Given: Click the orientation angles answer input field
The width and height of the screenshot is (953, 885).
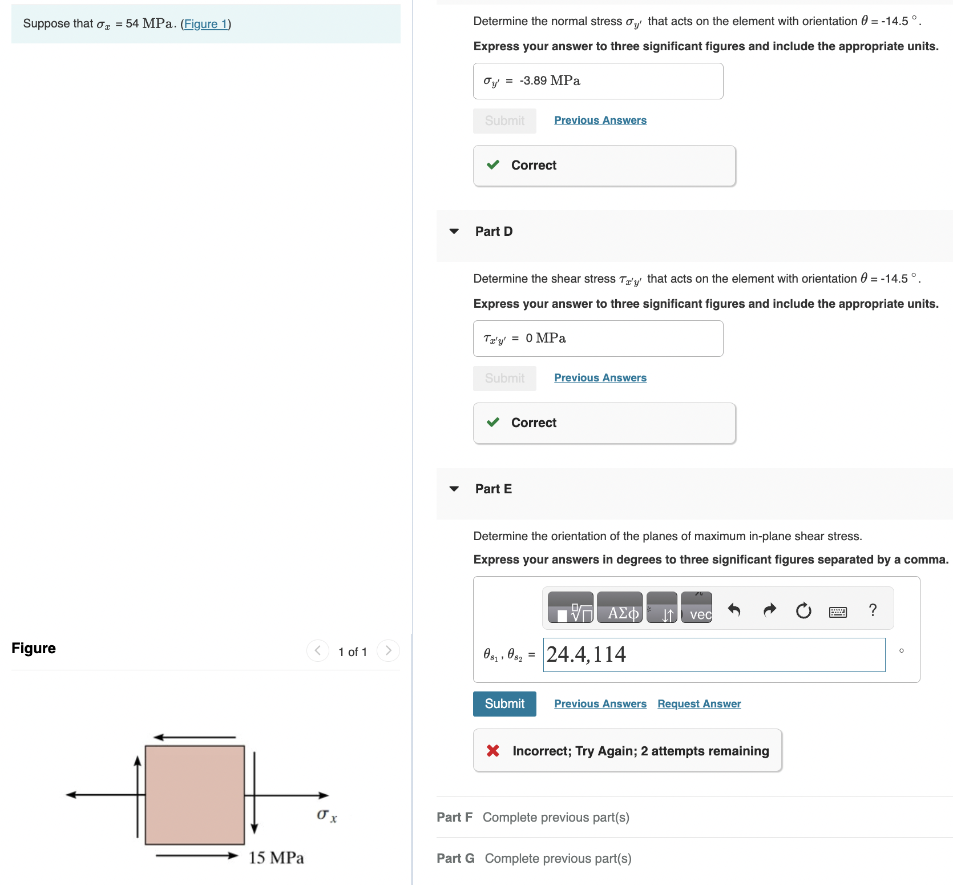Looking at the screenshot, I should (713, 654).
